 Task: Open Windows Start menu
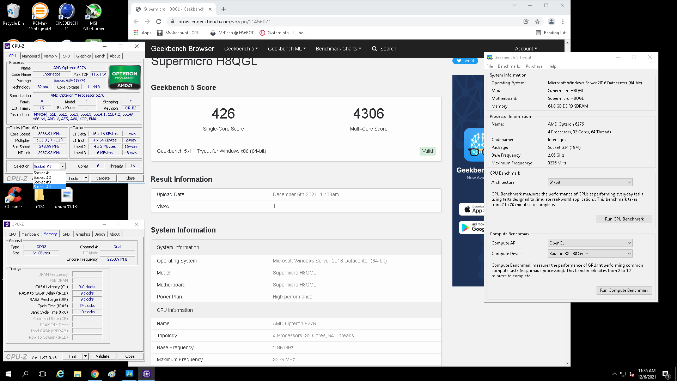click(x=8, y=374)
